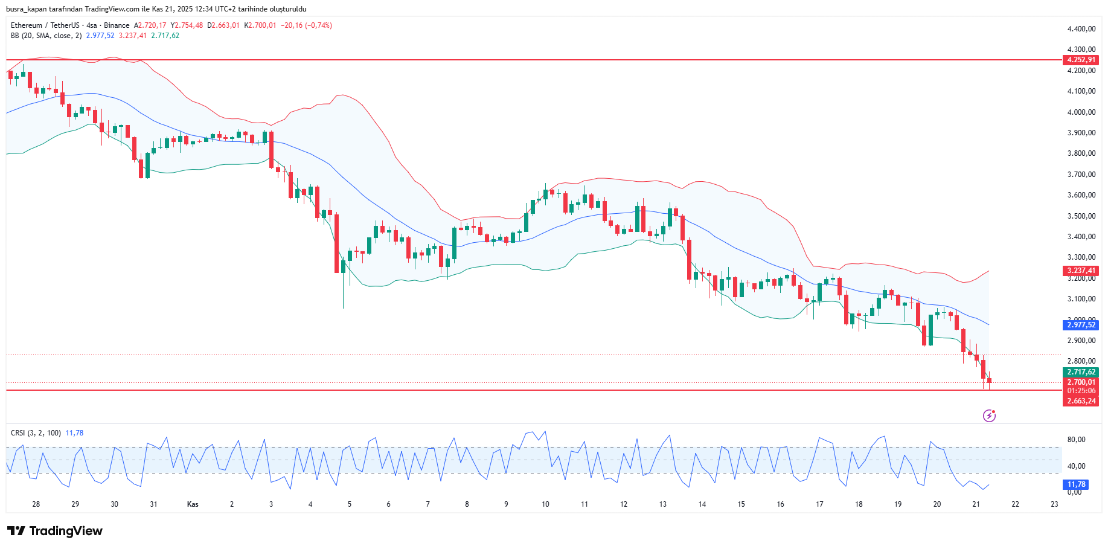The width and height of the screenshot is (1108, 549).
Task: Click the red 2.663,24 price label
Action: [1080, 401]
